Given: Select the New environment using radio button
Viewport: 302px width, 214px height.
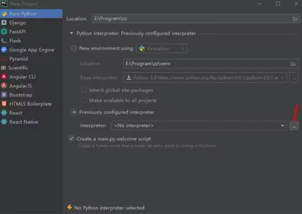Looking at the screenshot, I should pyautogui.click(x=74, y=48).
